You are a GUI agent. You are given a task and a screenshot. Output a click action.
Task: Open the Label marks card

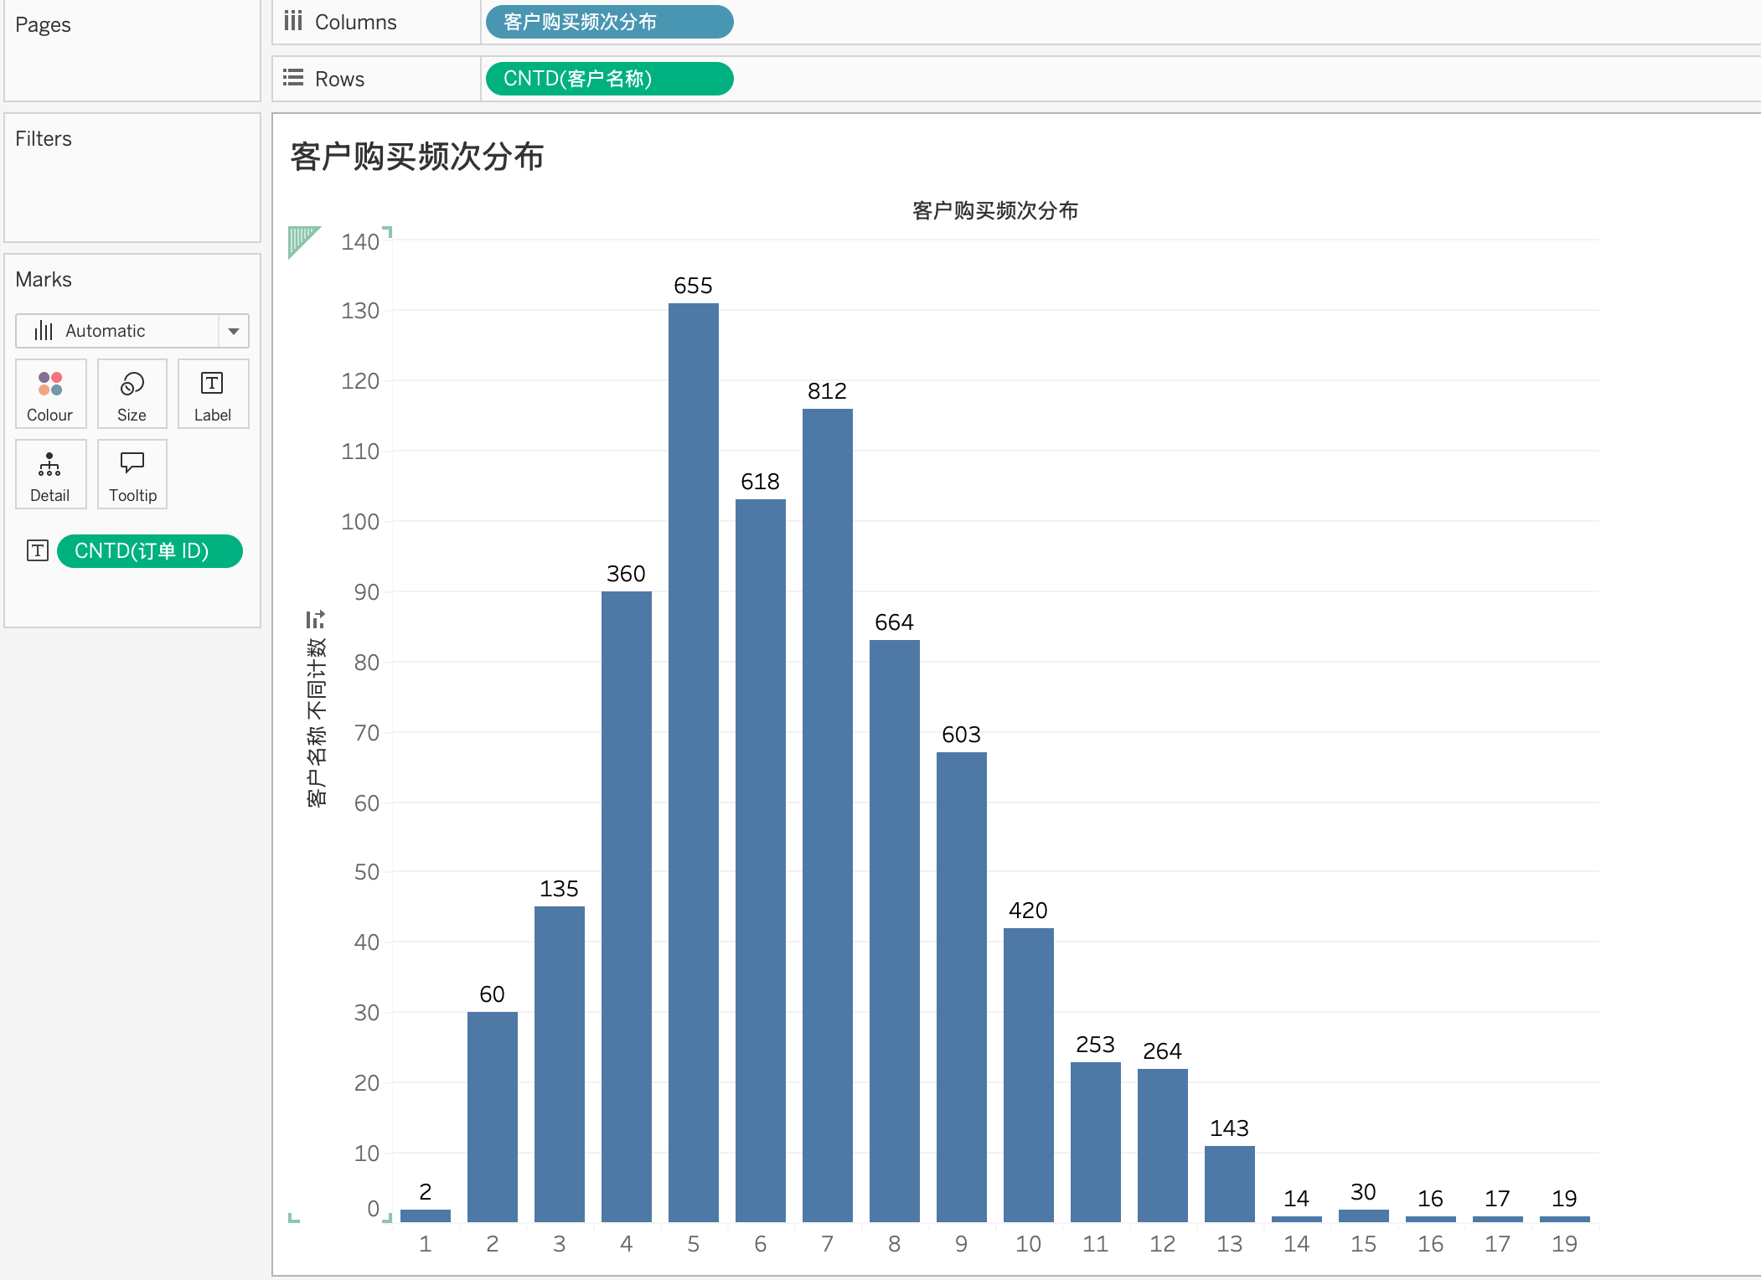[x=213, y=394]
